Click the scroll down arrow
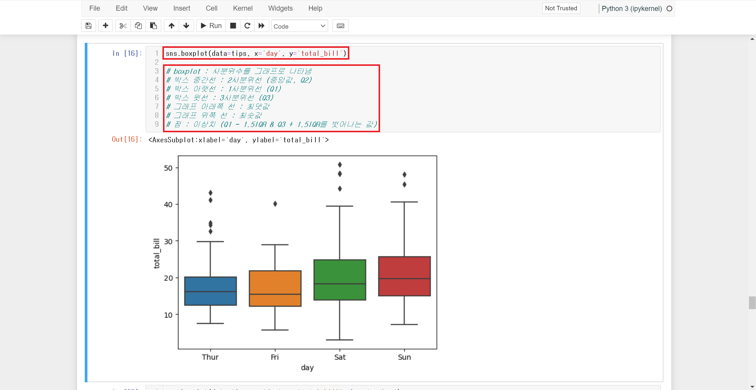The width and height of the screenshot is (756, 390). pyautogui.click(x=752, y=387)
